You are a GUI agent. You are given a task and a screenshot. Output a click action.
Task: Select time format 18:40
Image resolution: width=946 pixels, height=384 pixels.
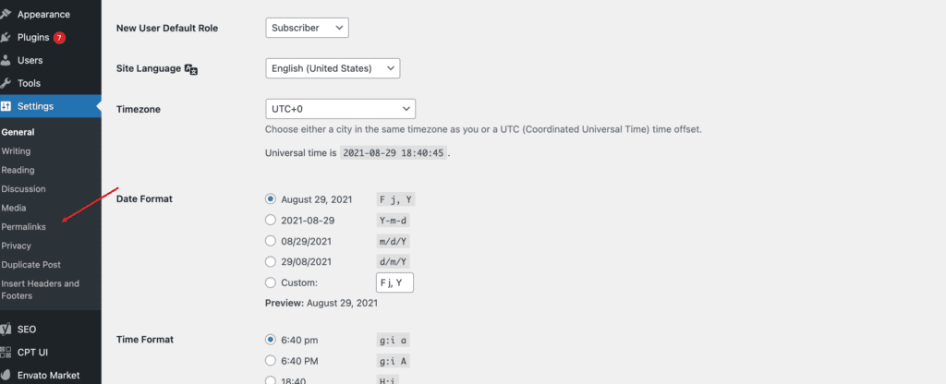click(x=271, y=380)
